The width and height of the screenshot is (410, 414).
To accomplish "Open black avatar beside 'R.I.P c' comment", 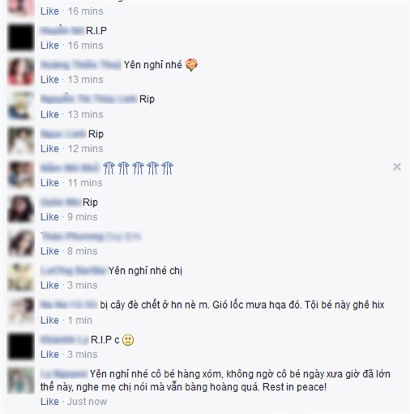I will pos(21,347).
